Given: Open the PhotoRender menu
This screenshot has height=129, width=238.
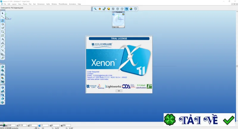Looking at the screenshot, I should (x=63, y=4).
